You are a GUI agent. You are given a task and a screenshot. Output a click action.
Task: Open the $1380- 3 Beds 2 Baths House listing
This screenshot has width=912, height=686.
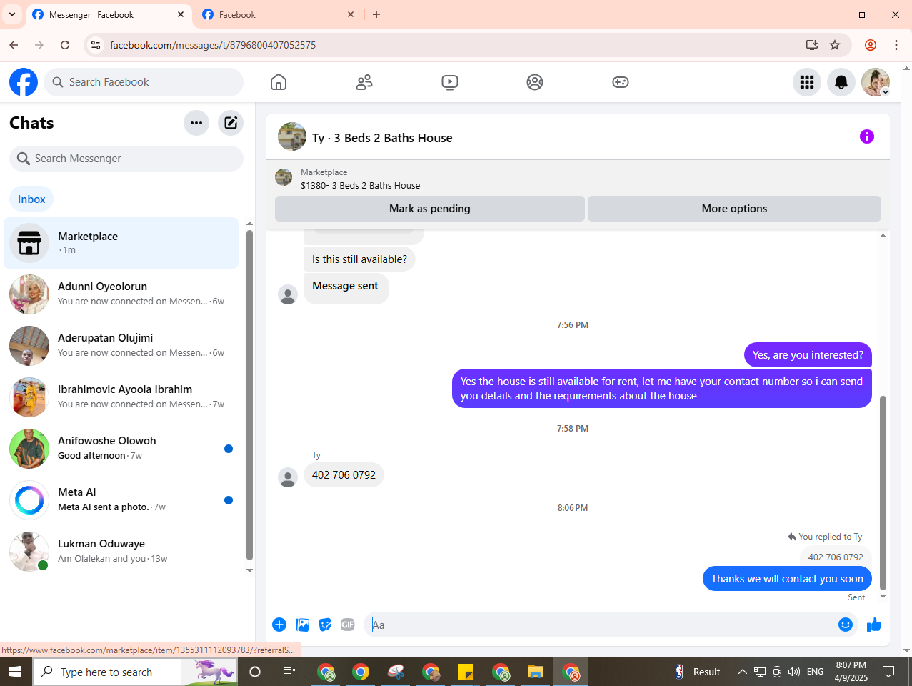pos(360,185)
